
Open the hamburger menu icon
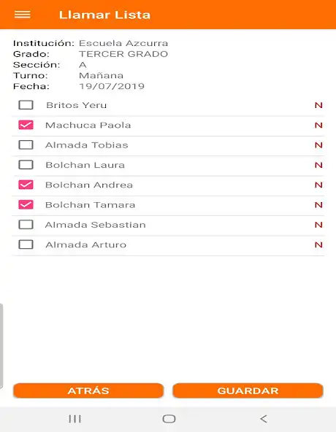[x=23, y=15]
